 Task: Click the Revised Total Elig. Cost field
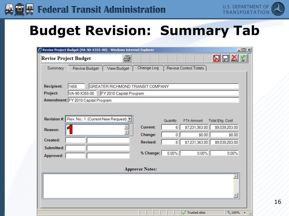coord(224,142)
